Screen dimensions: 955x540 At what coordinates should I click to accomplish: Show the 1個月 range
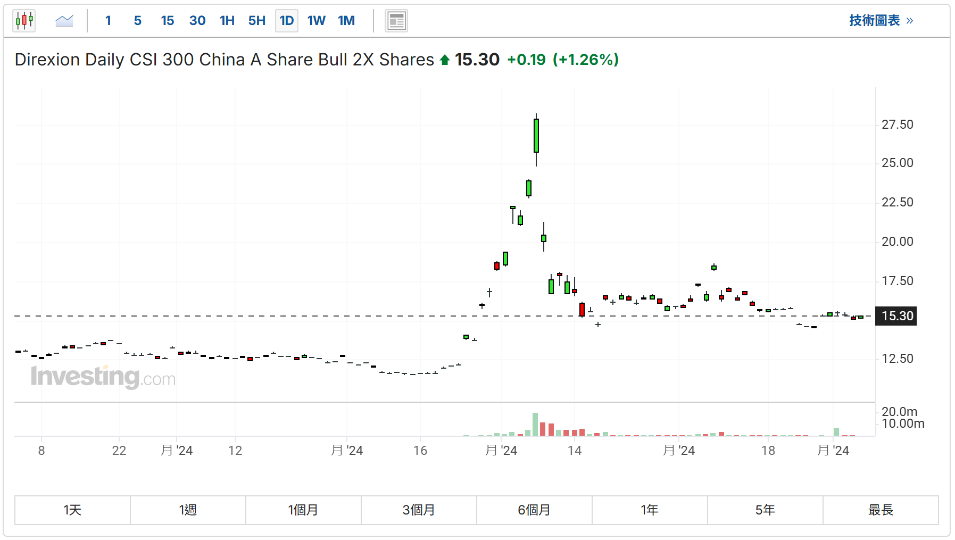point(303,510)
